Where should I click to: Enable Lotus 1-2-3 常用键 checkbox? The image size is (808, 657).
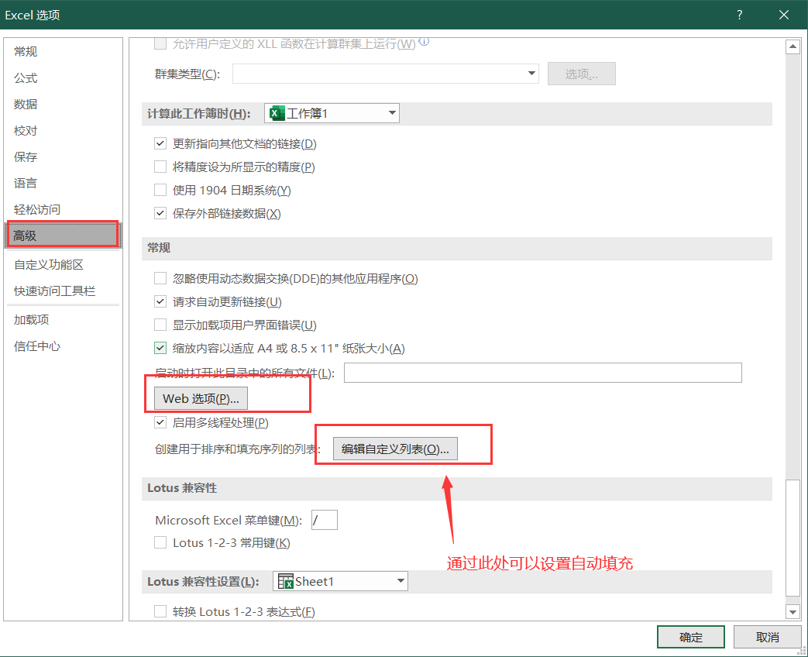(160, 542)
